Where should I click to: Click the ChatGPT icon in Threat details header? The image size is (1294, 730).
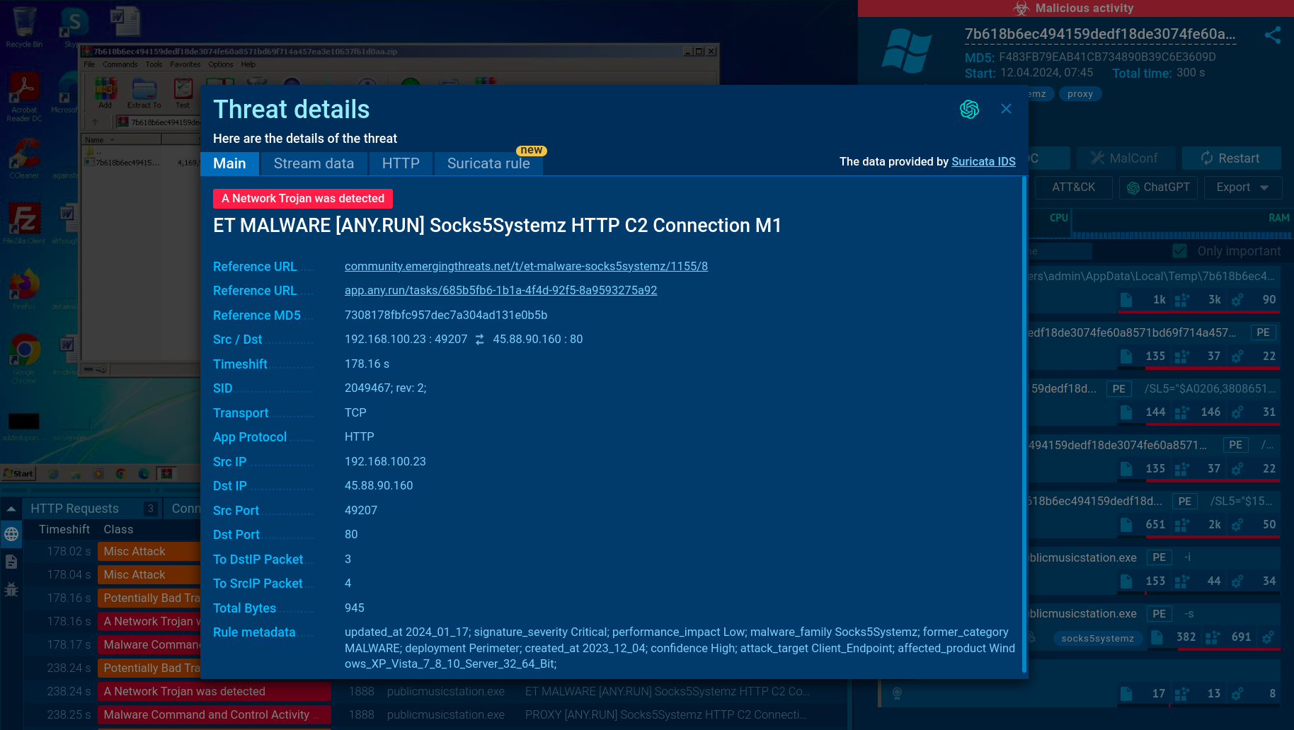click(969, 109)
